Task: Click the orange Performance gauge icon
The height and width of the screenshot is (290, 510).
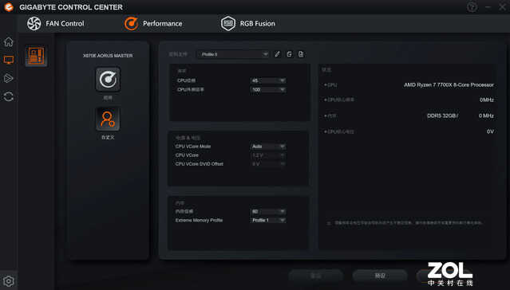Action: [x=132, y=24]
